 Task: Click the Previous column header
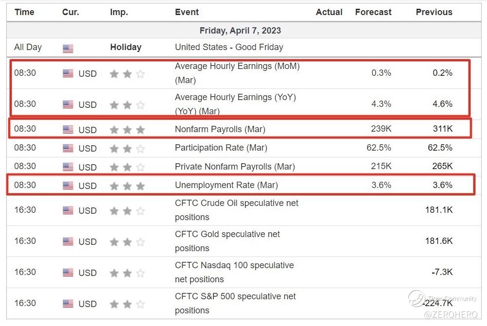434,12
